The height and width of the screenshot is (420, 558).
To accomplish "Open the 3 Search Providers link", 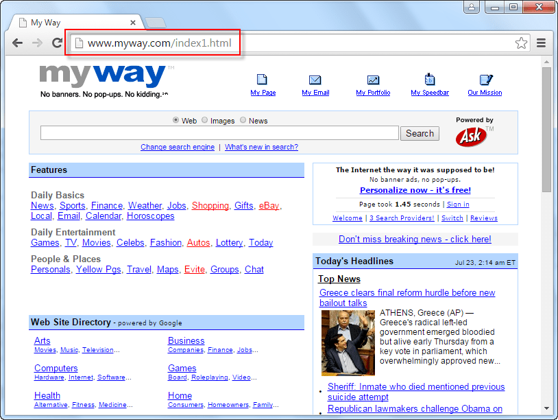I will click(x=402, y=218).
